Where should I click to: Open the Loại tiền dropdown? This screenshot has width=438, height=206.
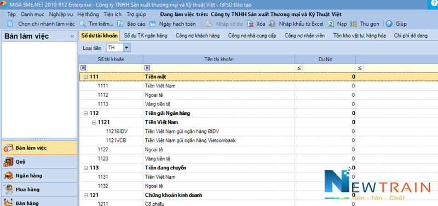127,48
